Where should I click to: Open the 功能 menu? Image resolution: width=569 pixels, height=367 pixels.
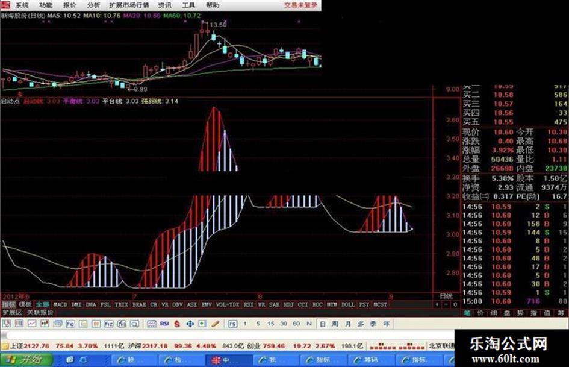(x=46, y=5)
